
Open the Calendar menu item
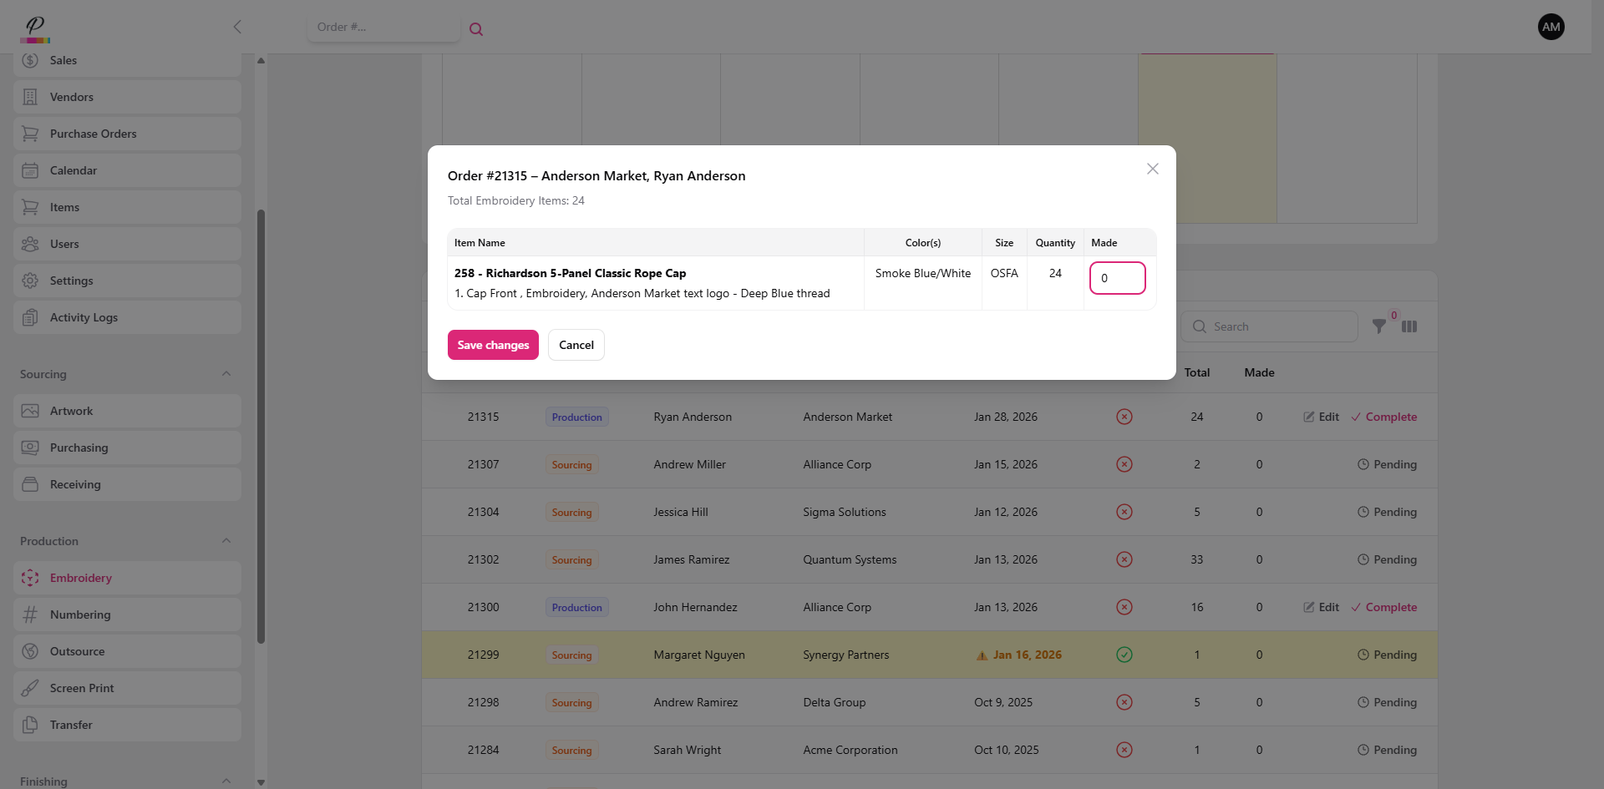tap(74, 170)
